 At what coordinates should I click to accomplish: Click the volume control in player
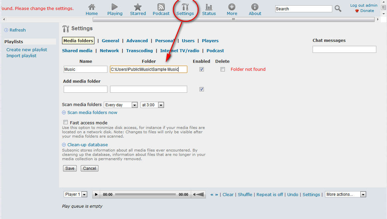(199, 194)
